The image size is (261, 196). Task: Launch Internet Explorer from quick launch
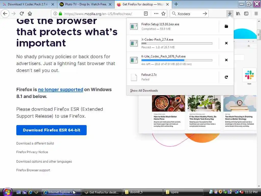pos(31,192)
